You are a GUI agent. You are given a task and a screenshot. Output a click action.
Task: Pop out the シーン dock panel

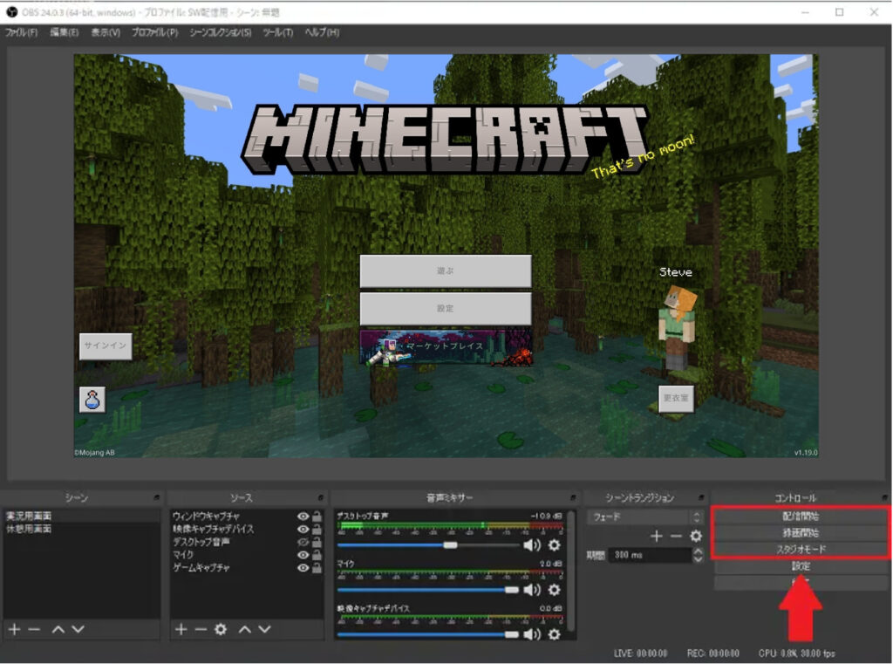[157, 497]
